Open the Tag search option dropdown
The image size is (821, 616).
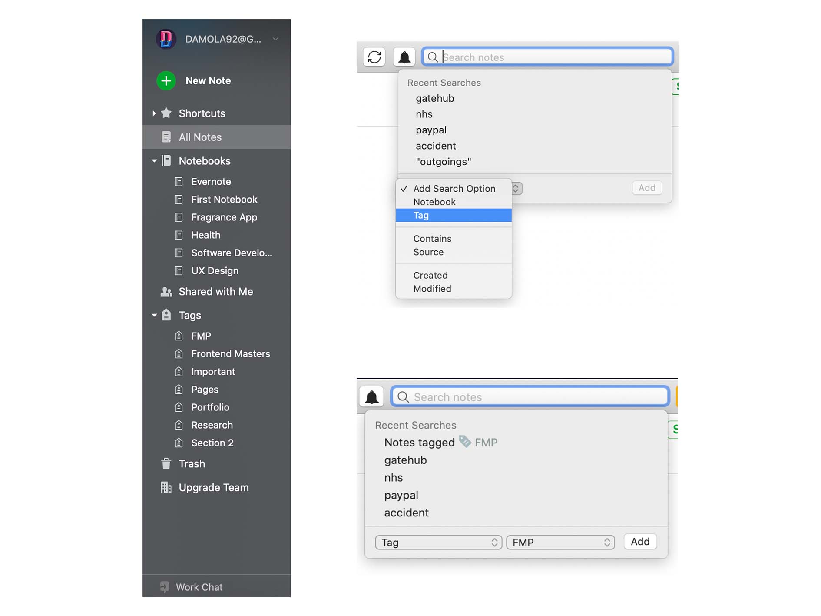(439, 543)
